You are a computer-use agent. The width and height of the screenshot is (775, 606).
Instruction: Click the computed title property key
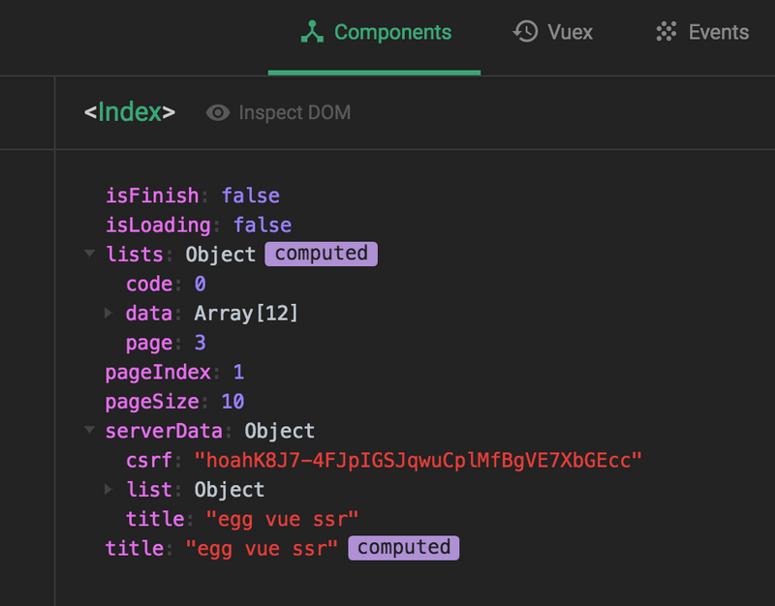pos(134,548)
